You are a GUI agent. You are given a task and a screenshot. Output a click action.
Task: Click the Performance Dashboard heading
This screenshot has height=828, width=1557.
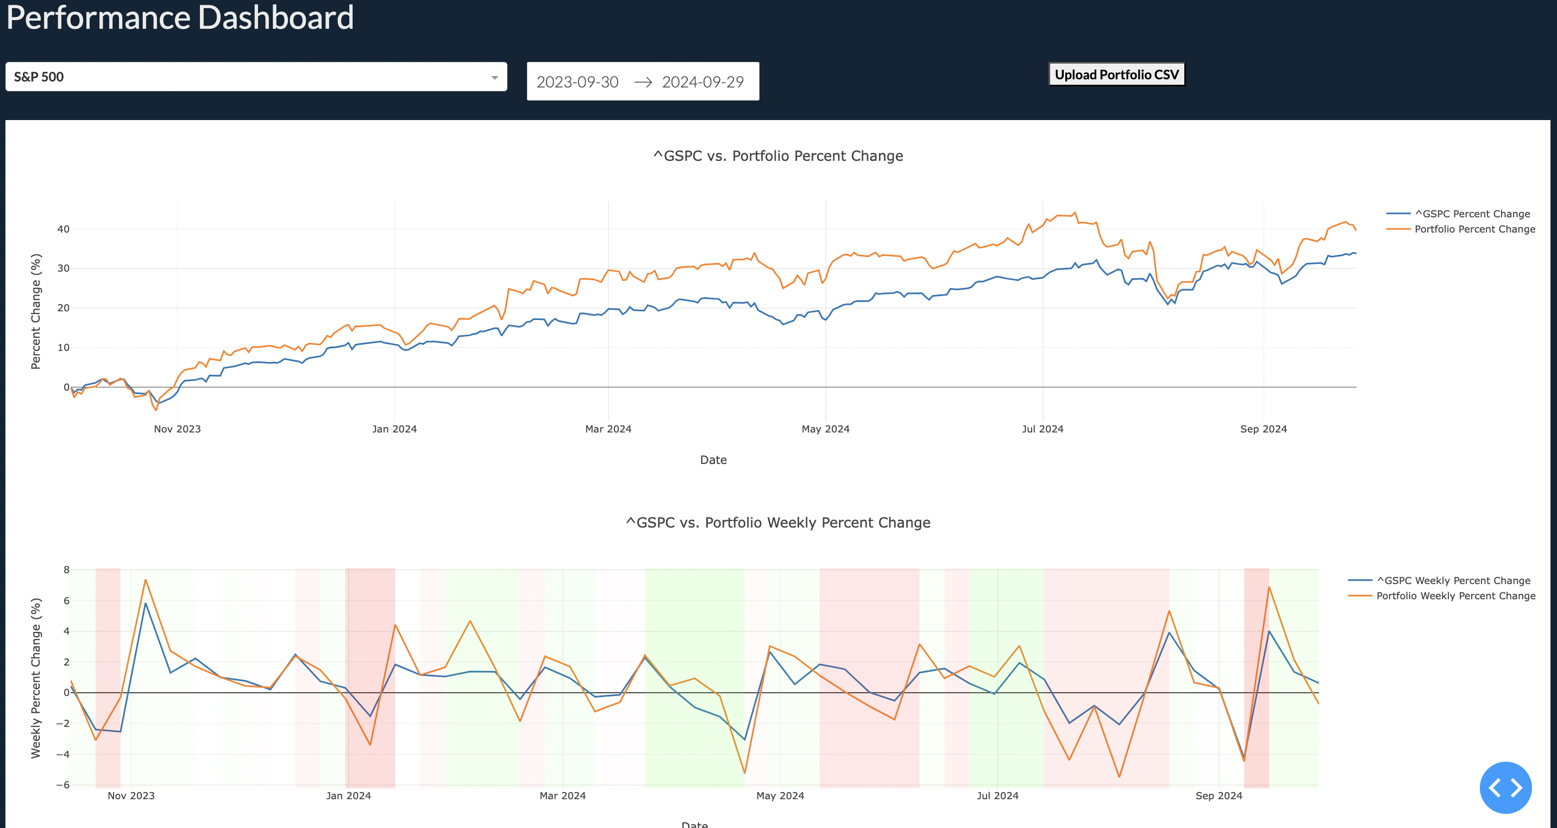point(180,17)
